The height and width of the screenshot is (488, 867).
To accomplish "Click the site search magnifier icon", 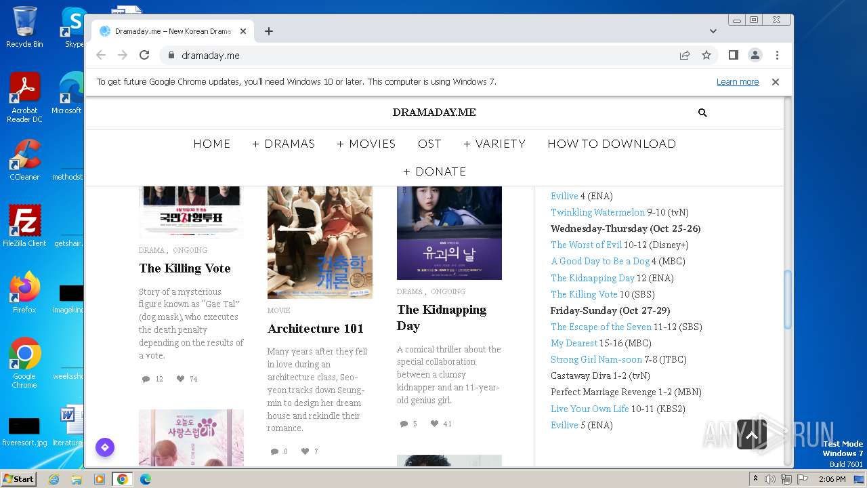I will 702,113.
